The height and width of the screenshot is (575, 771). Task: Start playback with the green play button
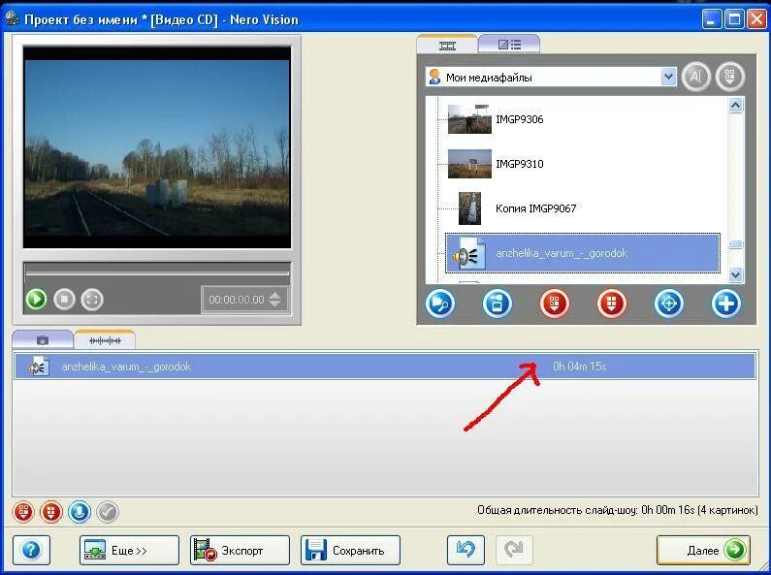click(36, 299)
